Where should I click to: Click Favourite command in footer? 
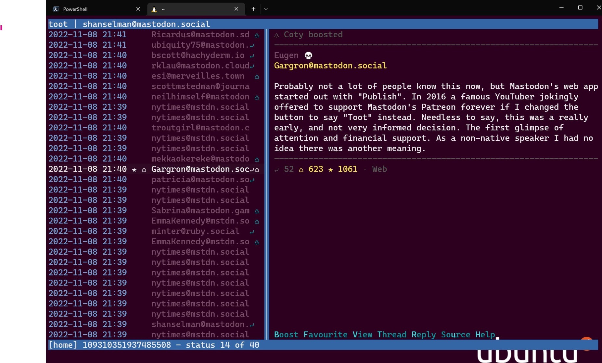pos(326,334)
